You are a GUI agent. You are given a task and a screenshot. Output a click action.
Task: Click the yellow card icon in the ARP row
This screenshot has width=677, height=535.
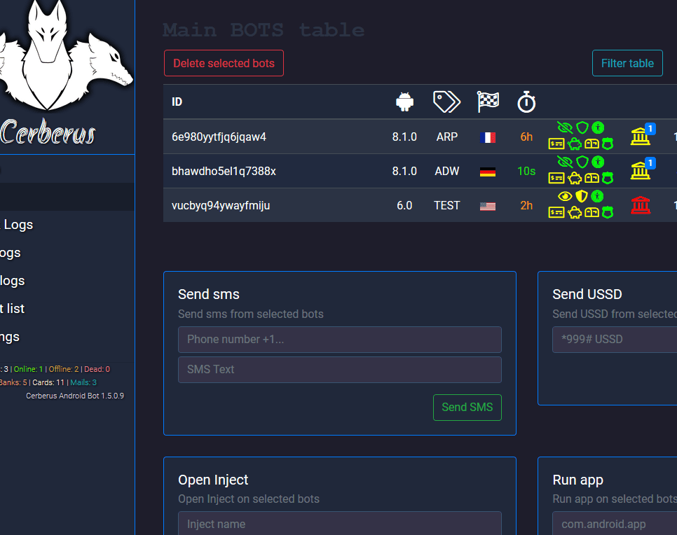coord(556,144)
